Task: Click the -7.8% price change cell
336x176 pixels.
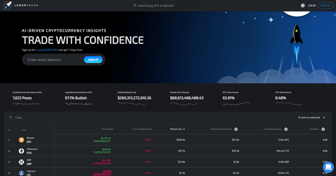Action: (x=148, y=151)
